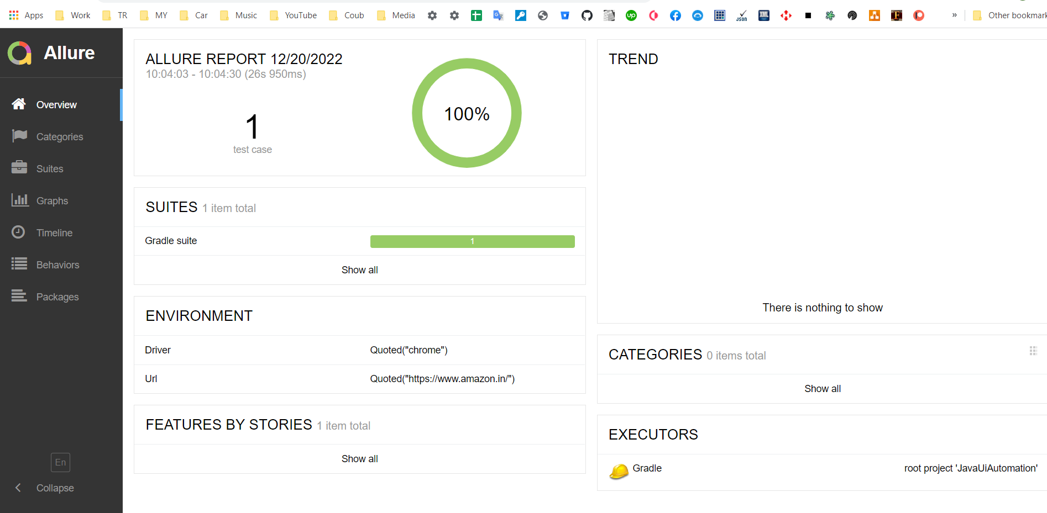Select the Categories flag icon in sidebar
Image resolution: width=1047 pixels, height=513 pixels.
[x=19, y=136]
